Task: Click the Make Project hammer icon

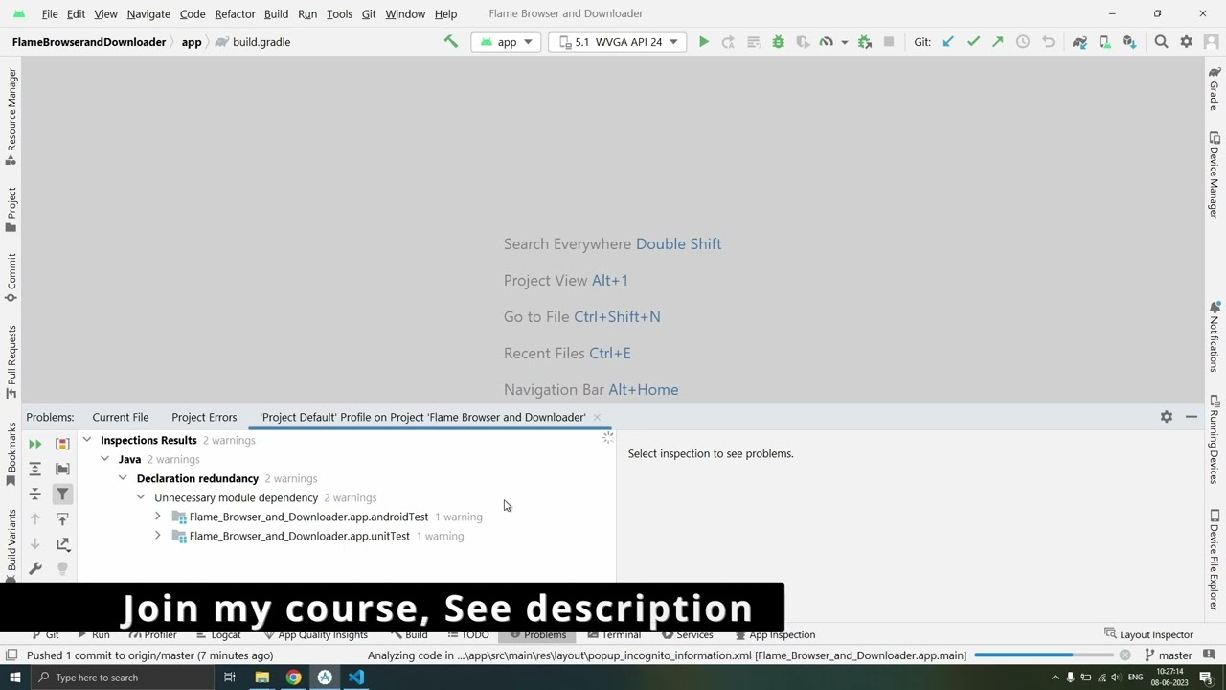Action: [450, 42]
